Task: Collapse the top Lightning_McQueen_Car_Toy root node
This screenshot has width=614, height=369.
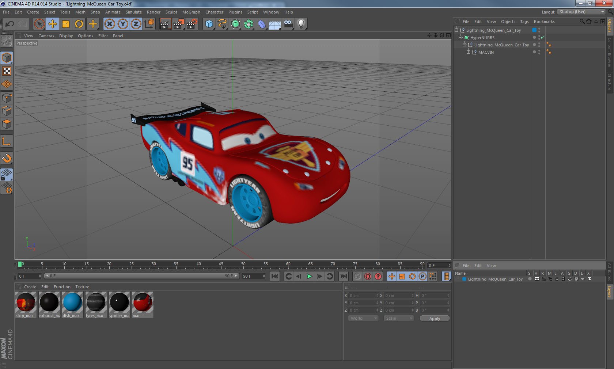Action: coord(456,30)
